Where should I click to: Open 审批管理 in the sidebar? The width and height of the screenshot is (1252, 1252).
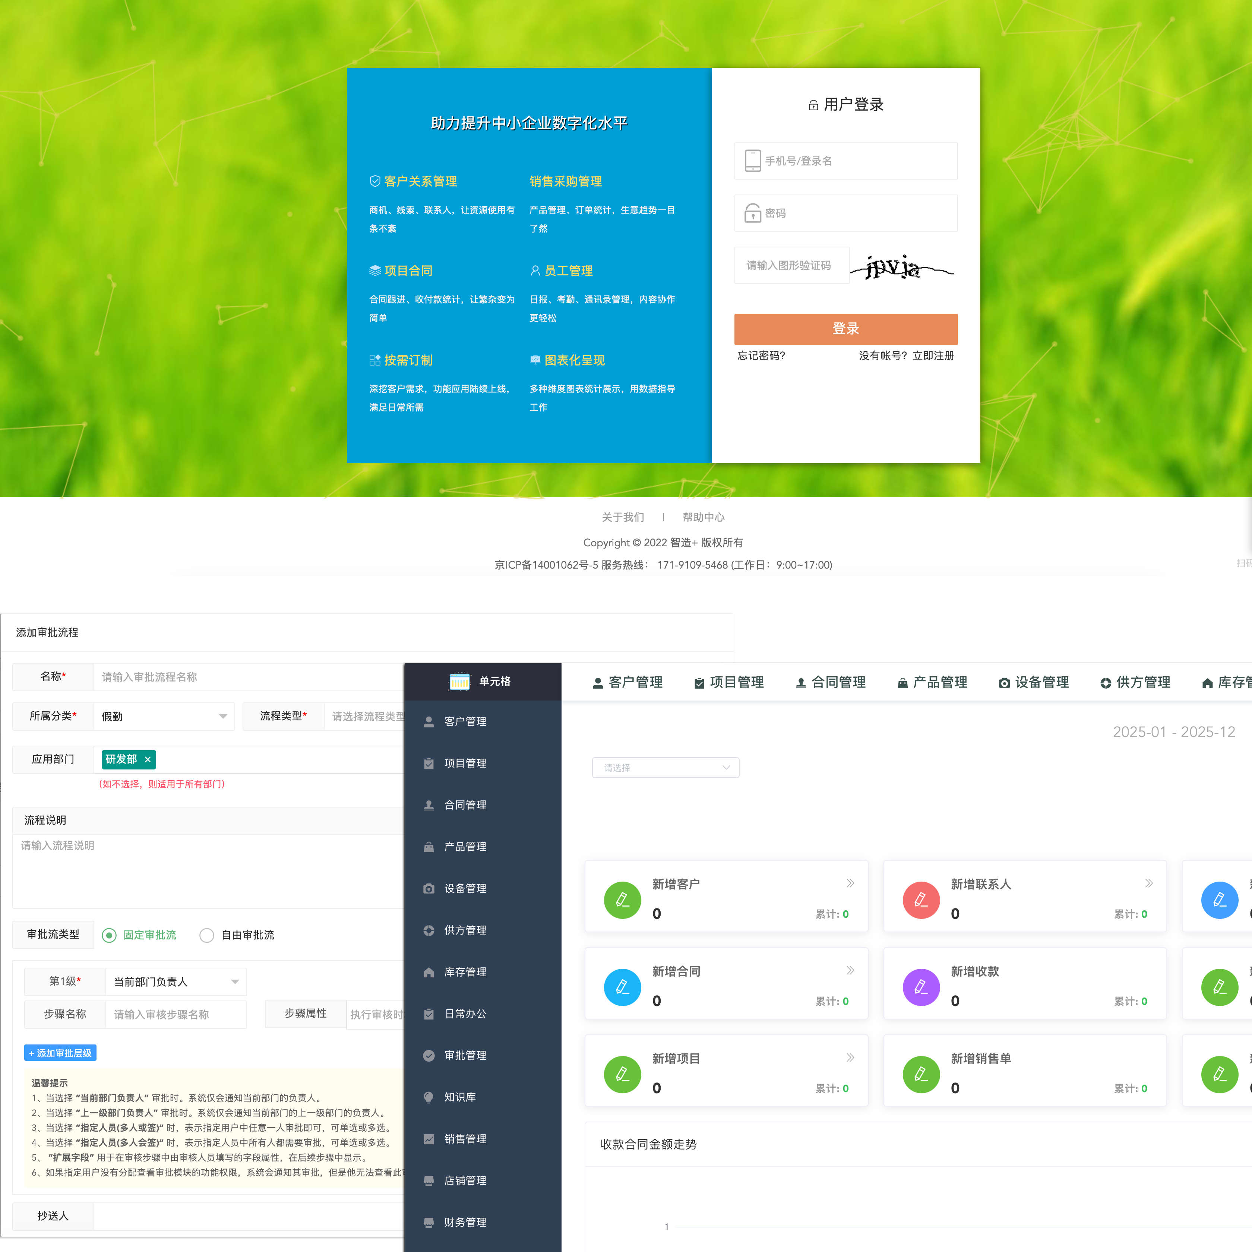coord(465,1056)
